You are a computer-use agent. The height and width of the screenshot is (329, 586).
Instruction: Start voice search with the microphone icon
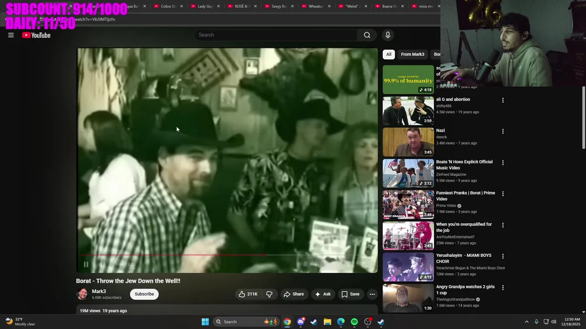[388, 35]
